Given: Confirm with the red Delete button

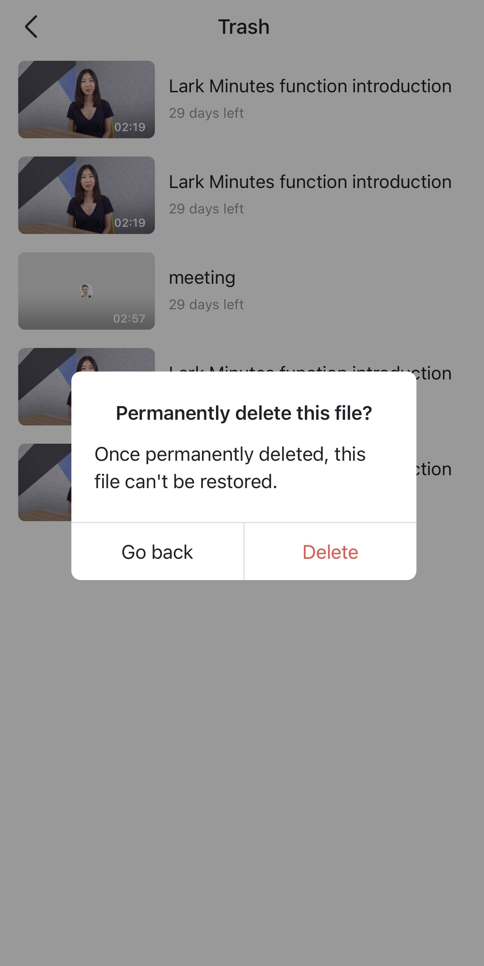Looking at the screenshot, I should coord(330,552).
